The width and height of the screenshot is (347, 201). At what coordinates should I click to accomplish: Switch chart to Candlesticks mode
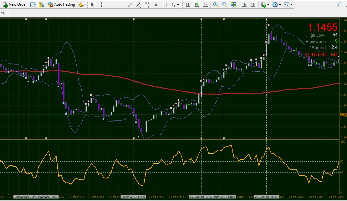[196, 4]
